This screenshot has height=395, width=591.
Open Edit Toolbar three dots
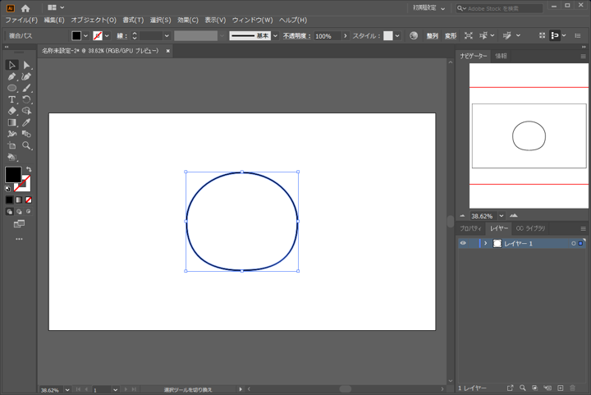coord(19,239)
